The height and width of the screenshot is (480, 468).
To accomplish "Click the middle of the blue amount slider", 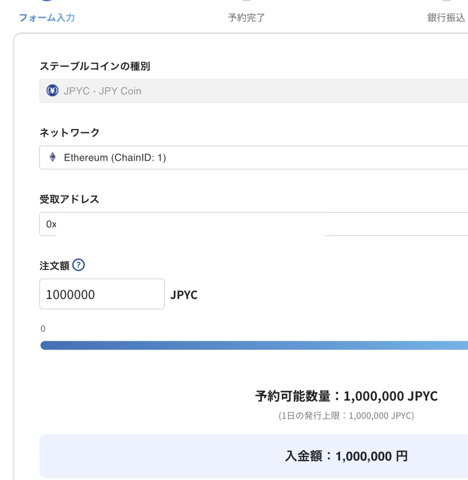I will pos(253,345).
